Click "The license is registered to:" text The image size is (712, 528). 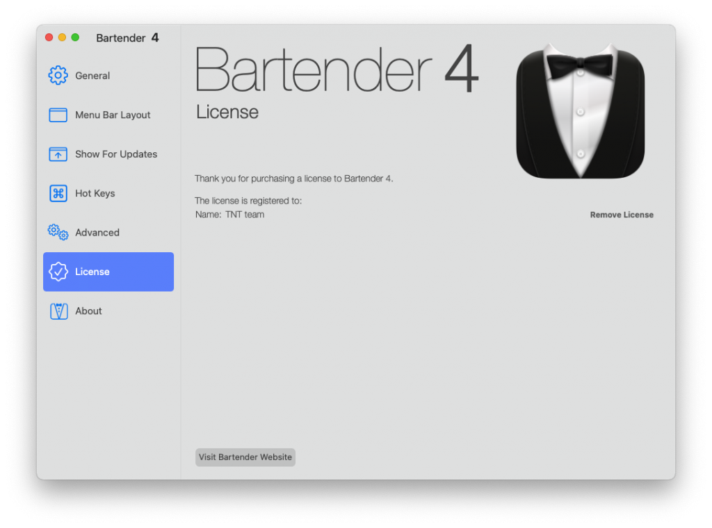click(x=248, y=201)
